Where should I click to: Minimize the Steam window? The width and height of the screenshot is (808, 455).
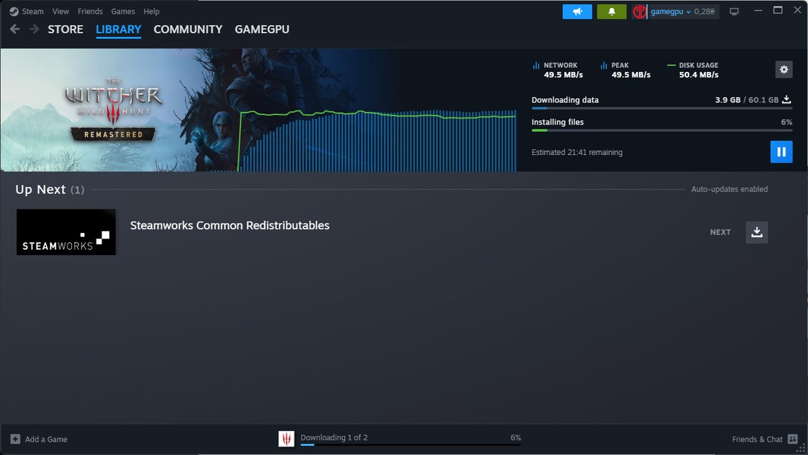pyautogui.click(x=757, y=10)
